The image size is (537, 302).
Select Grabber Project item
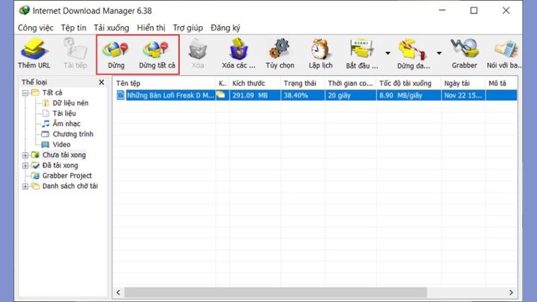66,176
